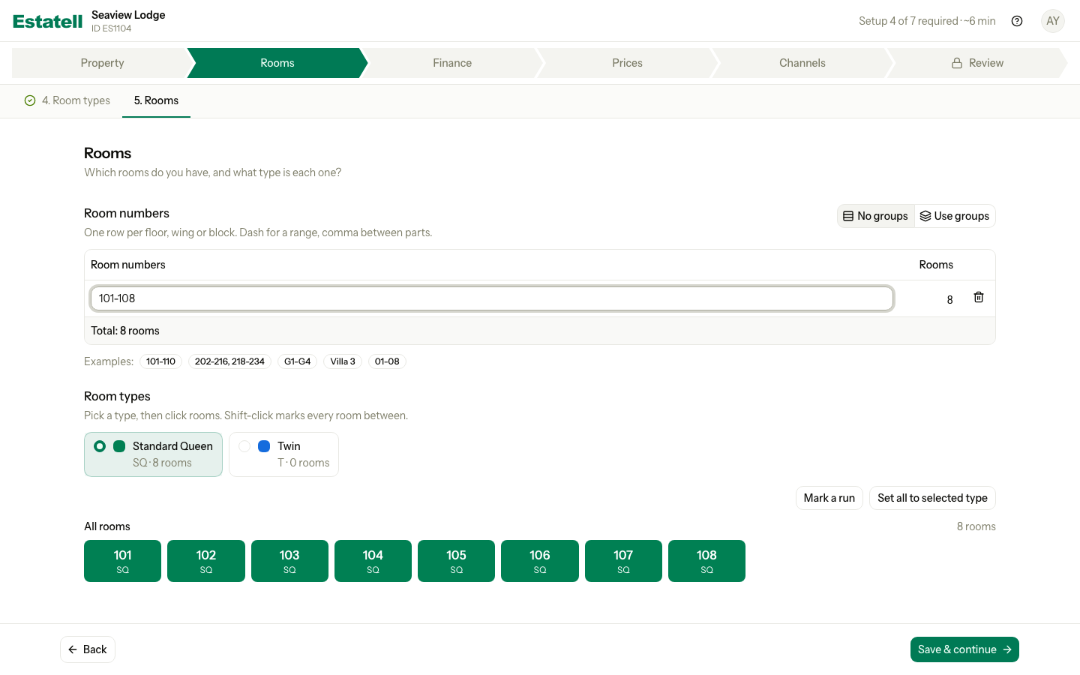Image resolution: width=1080 pixels, height=675 pixels.
Task: Click room tile 108
Action: [706, 561]
